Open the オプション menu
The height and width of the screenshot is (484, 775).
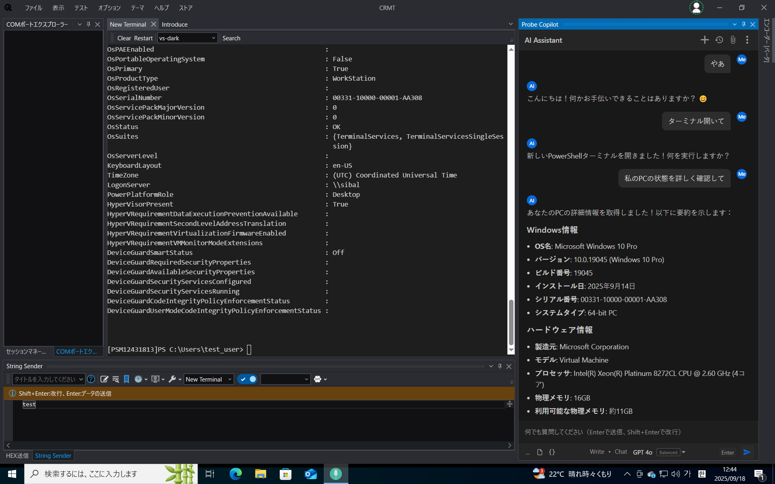click(x=109, y=8)
